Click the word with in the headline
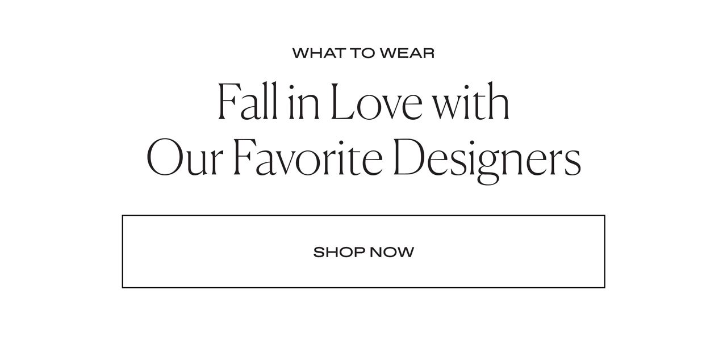The height and width of the screenshot is (344, 727). [x=471, y=102]
